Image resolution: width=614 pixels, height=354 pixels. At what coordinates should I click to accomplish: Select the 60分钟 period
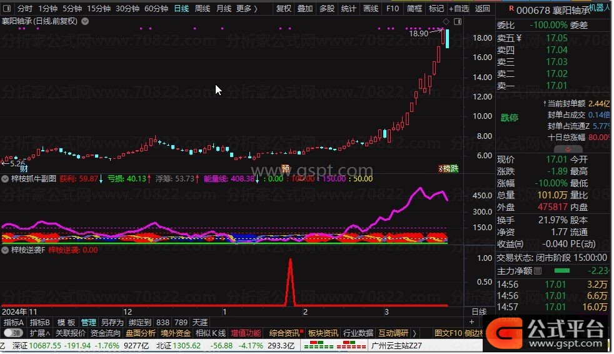pos(156,8)
